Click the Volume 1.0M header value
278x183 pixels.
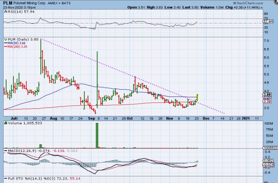(212, 7)
